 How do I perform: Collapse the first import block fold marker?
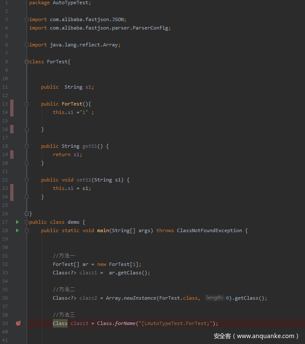tap(27, 19)
